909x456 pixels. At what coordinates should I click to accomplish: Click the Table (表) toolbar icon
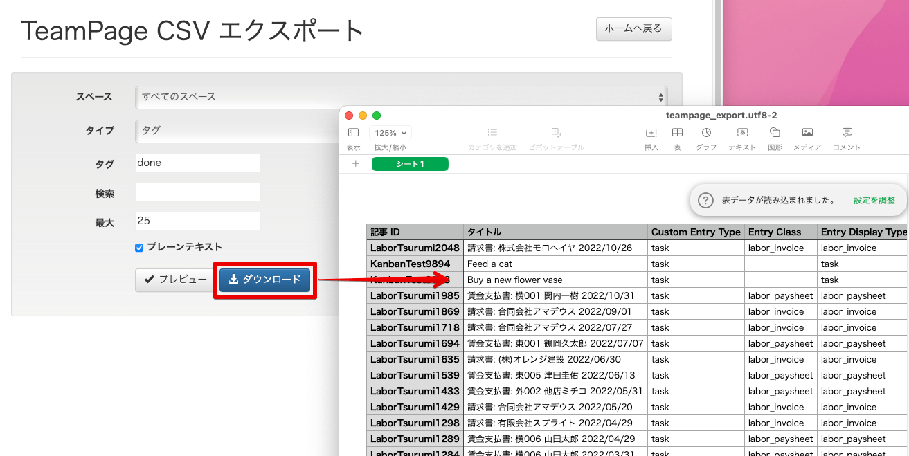click(x=677, y=132)
